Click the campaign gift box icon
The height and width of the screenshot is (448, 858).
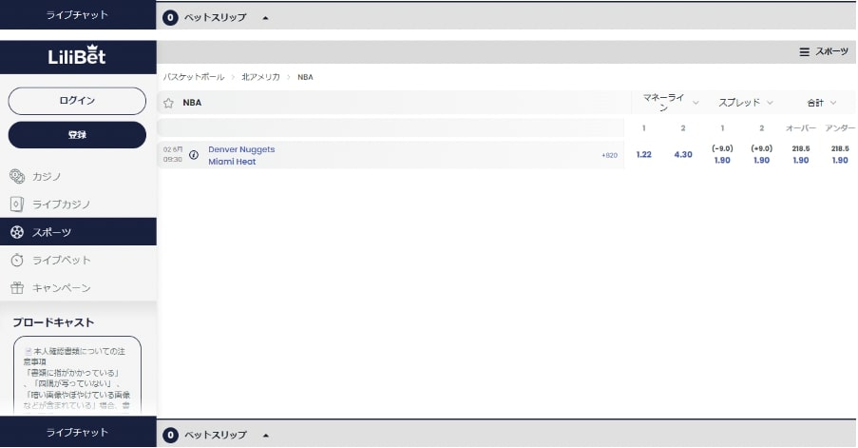(17, 287)
